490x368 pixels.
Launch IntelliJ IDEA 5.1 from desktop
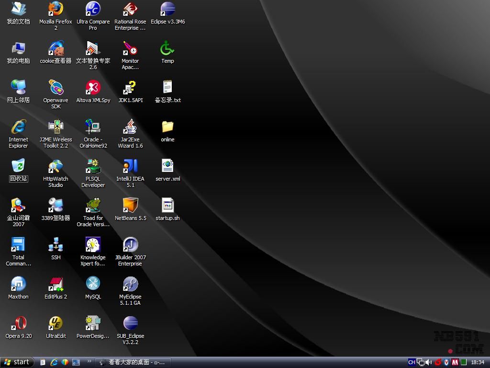click(130, 166)
